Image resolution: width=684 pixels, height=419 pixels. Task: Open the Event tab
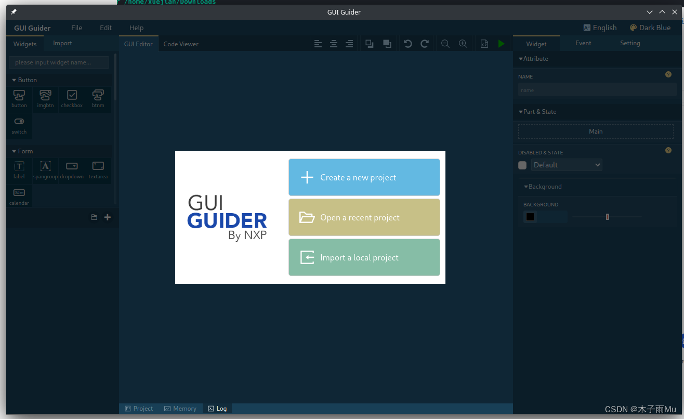pyautogui.click(x=583, y=43)
